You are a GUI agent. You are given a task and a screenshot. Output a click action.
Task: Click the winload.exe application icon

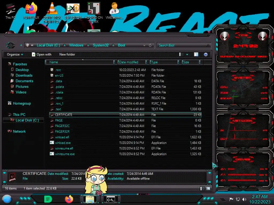pos(52,143)
